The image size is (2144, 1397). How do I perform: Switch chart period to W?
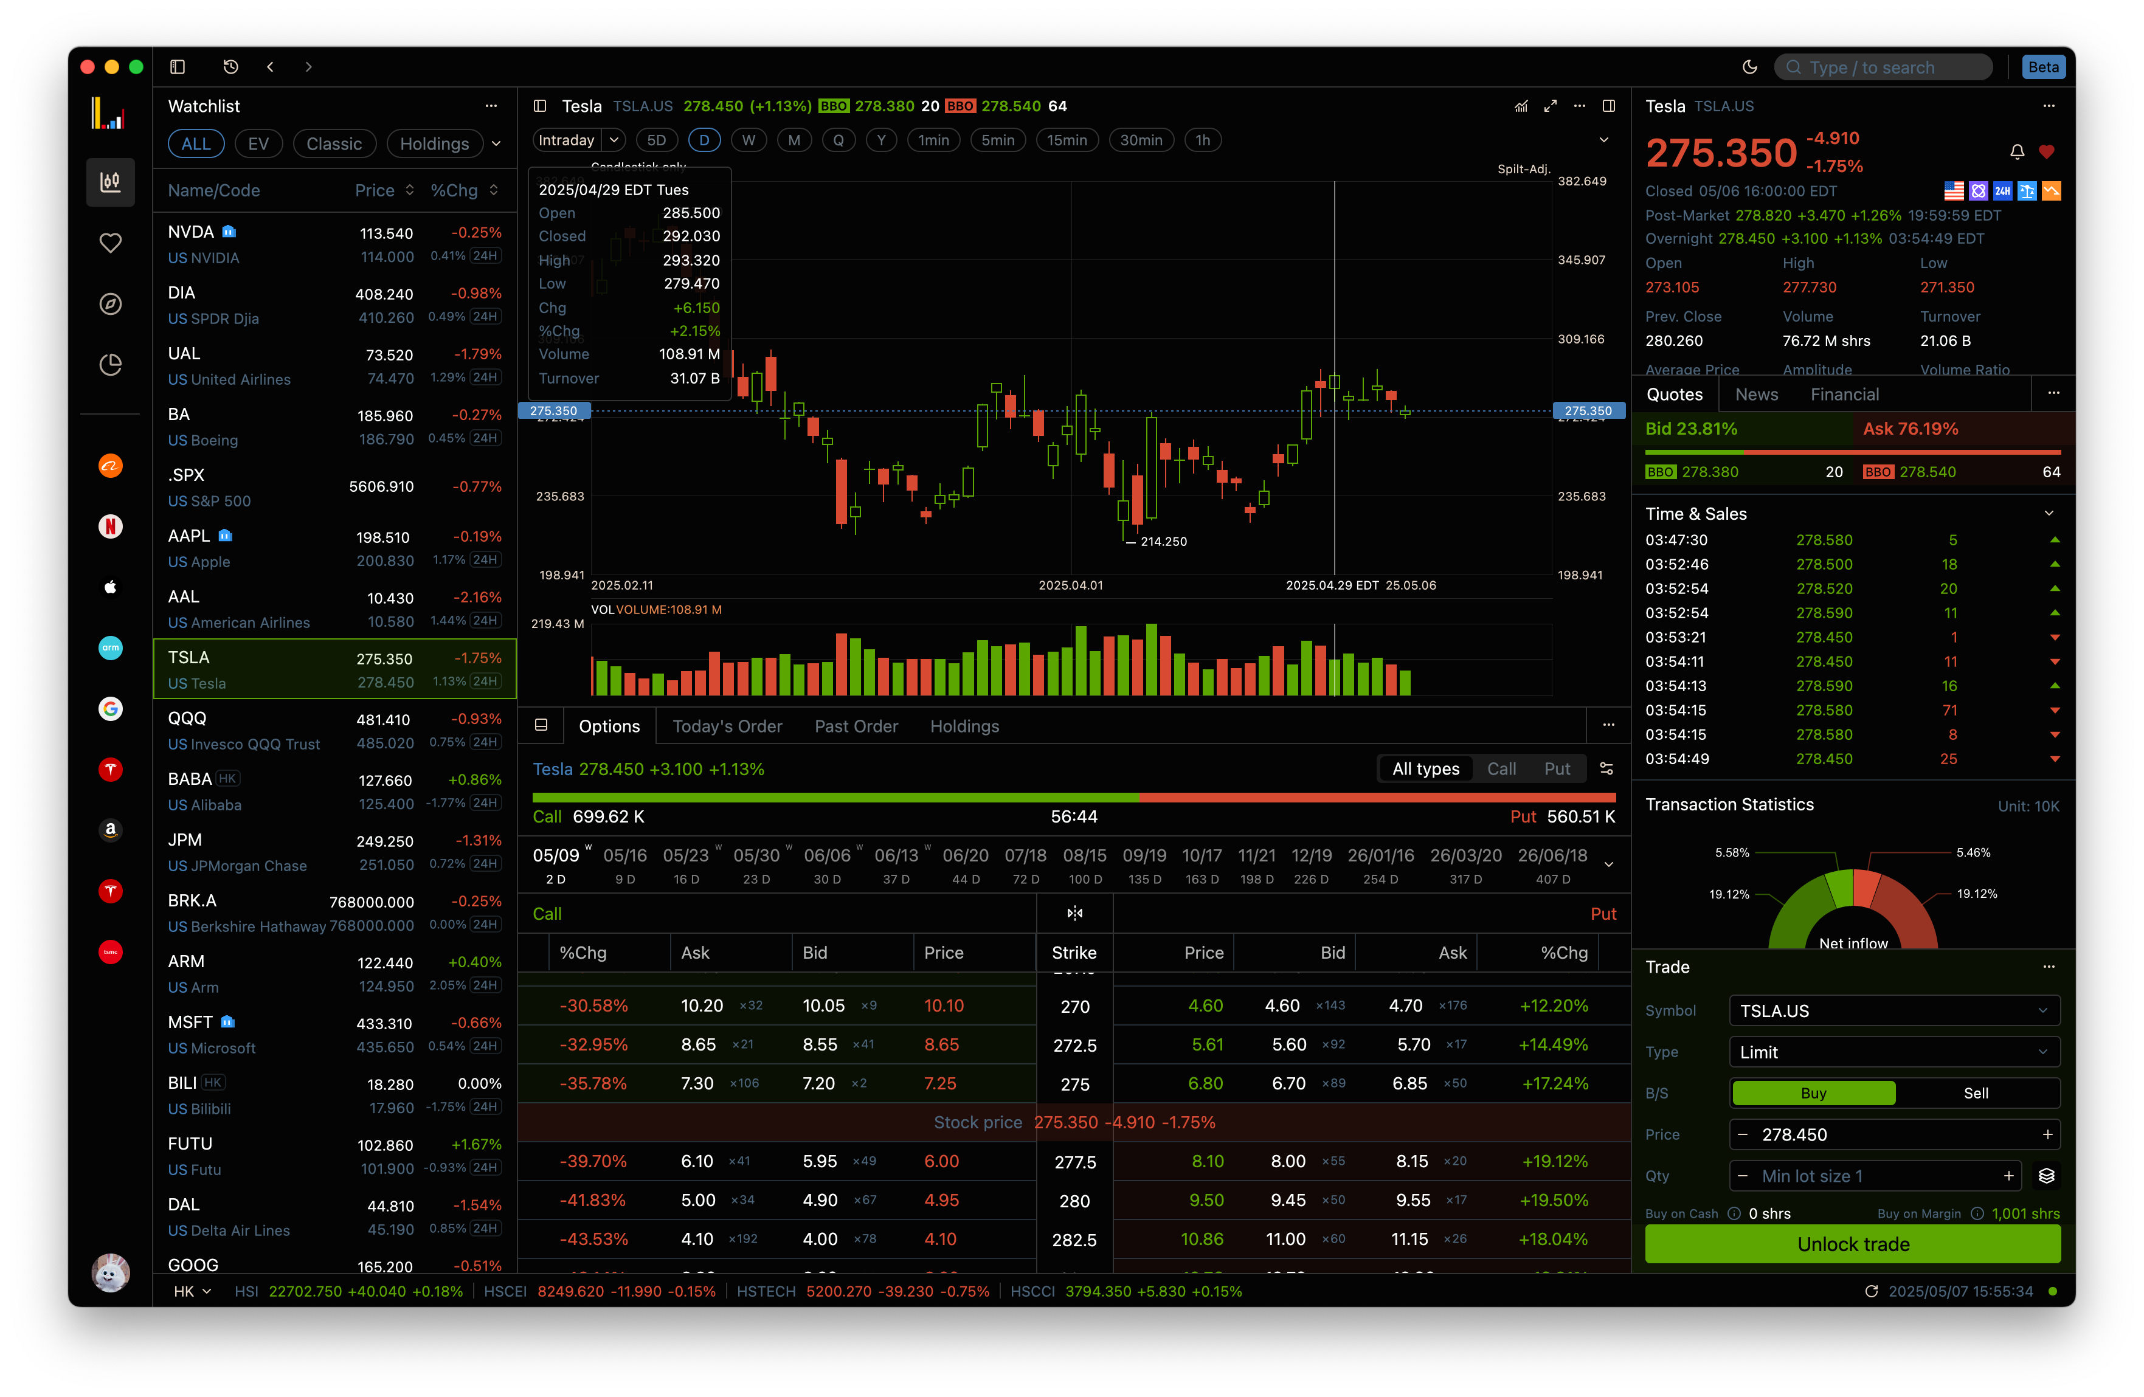[x=748, y=140]
